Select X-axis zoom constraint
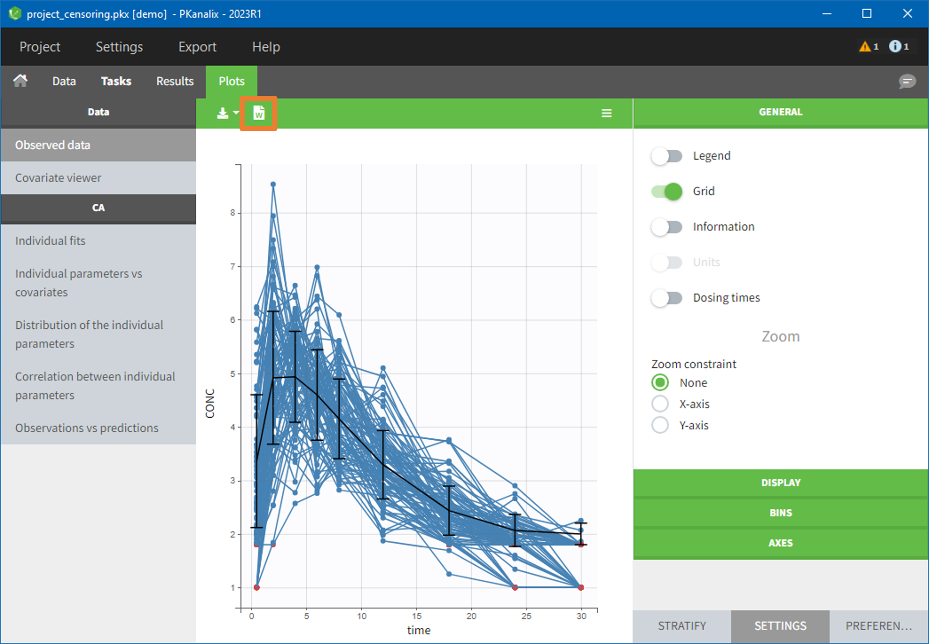 [x=660, y=404]
